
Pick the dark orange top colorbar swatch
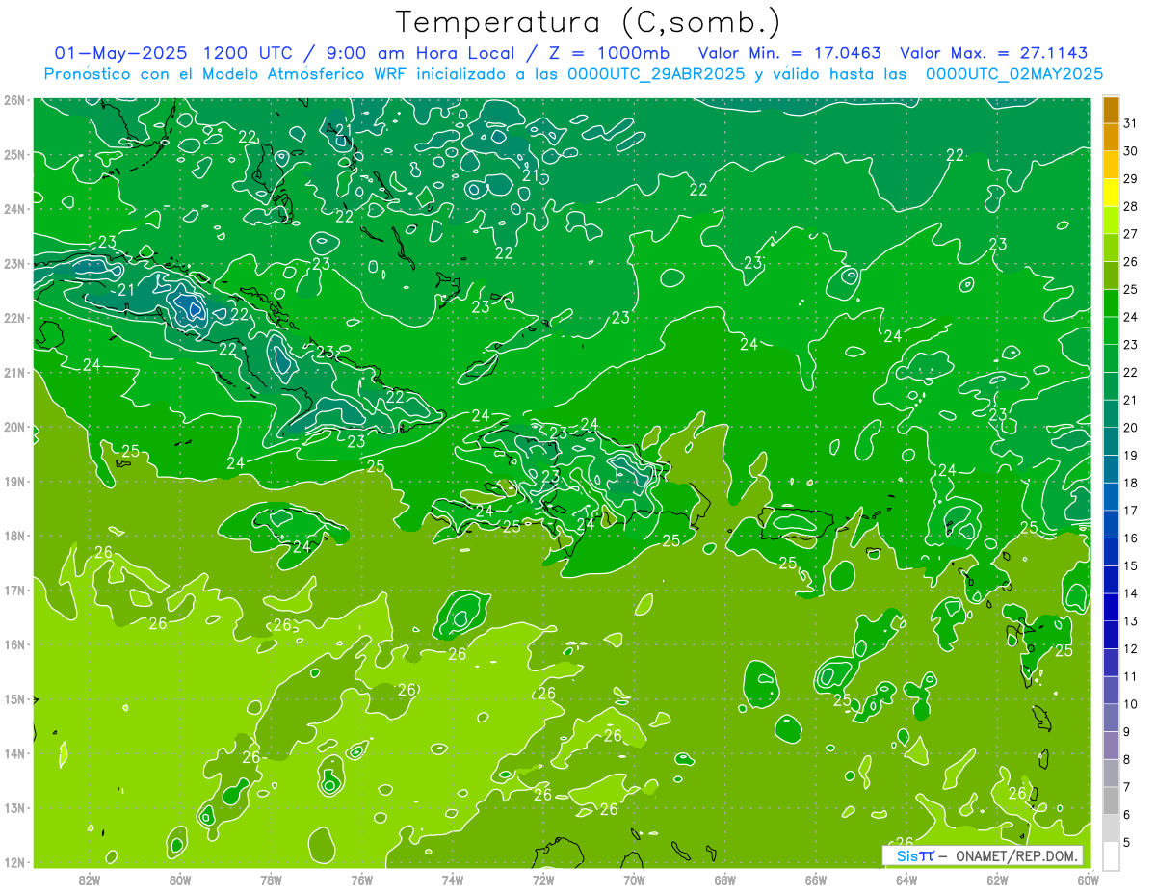(x=1111, y=111)
